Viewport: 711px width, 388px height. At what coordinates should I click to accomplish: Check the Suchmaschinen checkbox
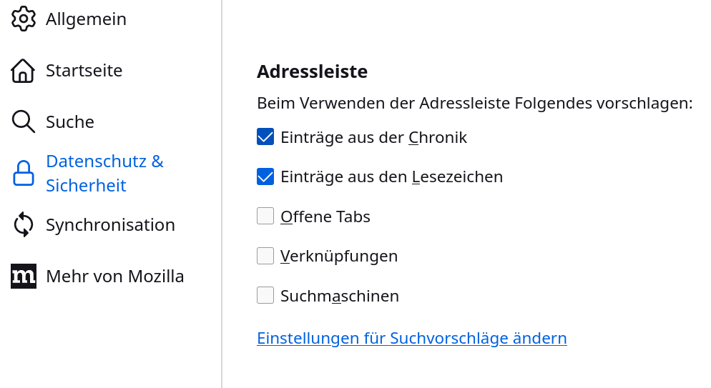pyautogui.click(x=265, y=295)
